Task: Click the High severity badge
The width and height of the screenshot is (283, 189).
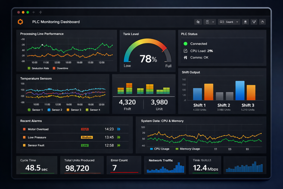Action: 85,129
